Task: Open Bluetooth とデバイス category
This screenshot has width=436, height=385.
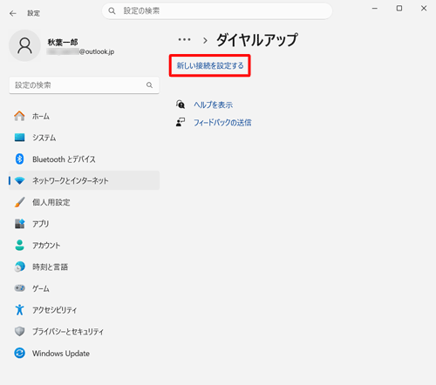Action: point(85,159)
